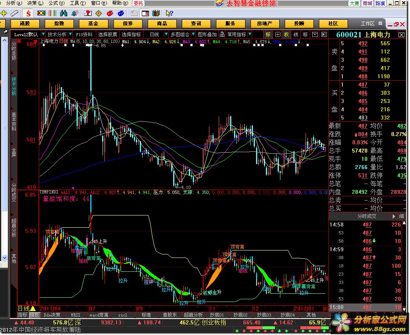Toggle the 细 detail view in 分时成交
The height and width of the screenshot is (335, 410).
[401, 216]
